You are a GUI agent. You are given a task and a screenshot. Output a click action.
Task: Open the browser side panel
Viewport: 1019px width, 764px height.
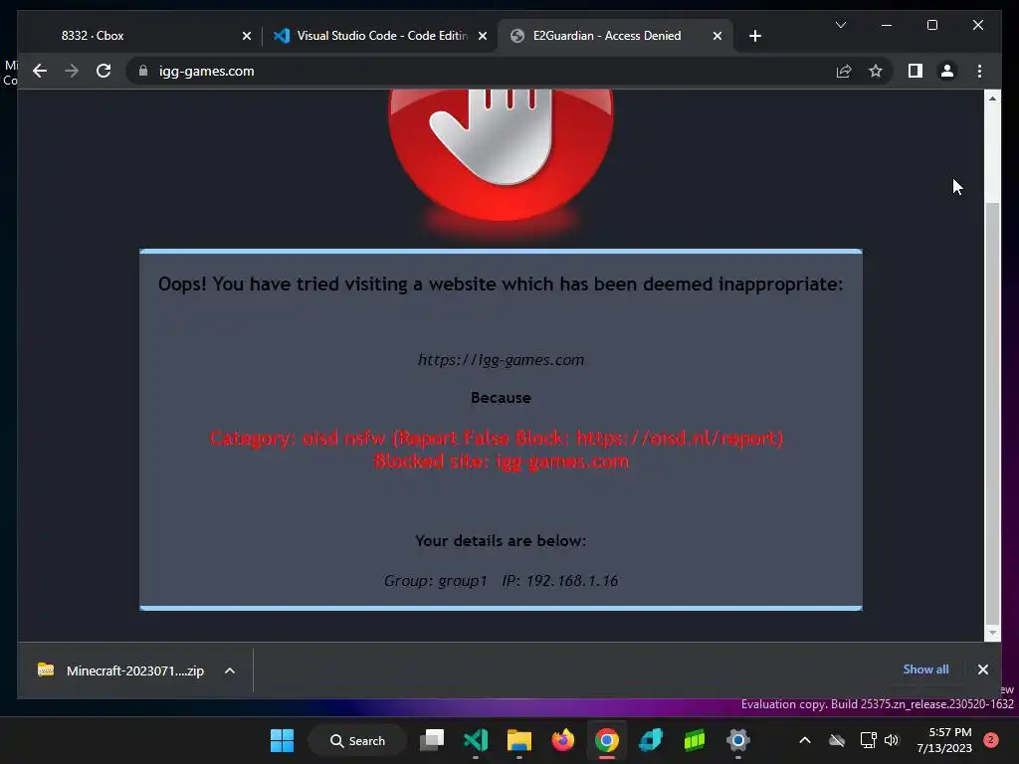(x=916, y=71)
